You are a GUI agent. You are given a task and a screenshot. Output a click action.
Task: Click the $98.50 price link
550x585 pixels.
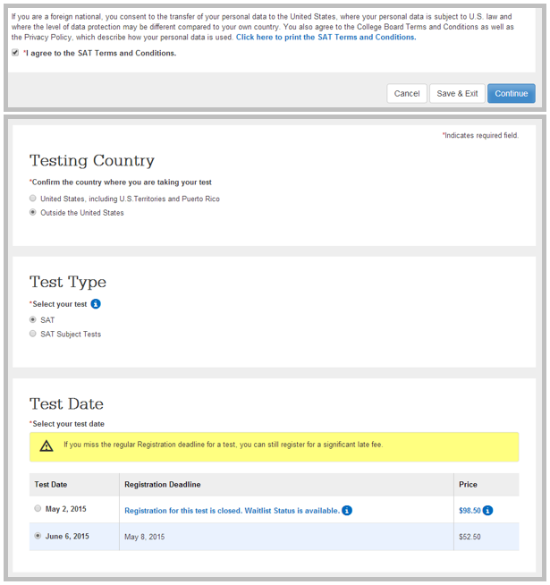point(470,511)
